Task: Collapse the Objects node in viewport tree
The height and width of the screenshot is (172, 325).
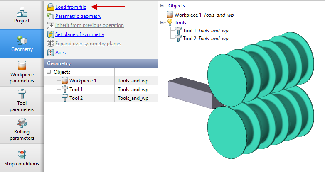Action: point(162,6)
